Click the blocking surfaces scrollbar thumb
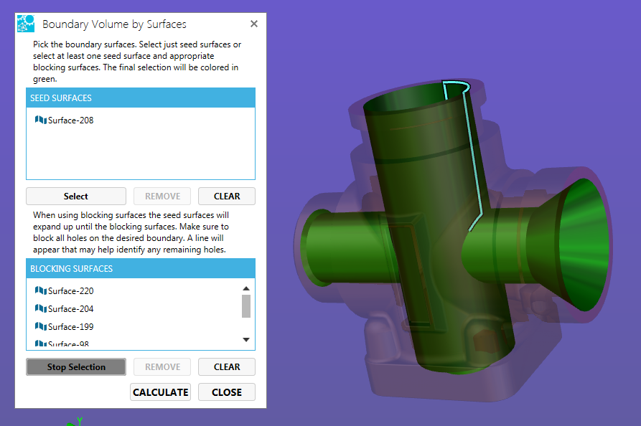 tap(246, 306)
